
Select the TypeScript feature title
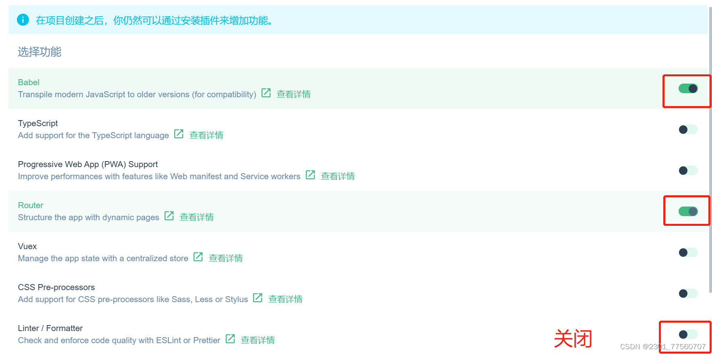[x=38, y=123]
